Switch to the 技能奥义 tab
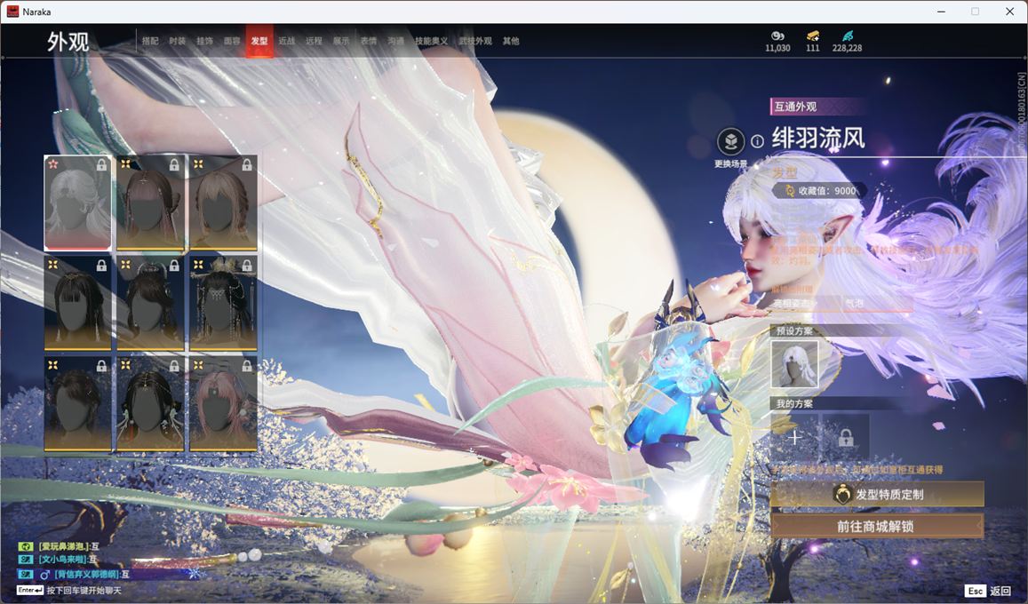 [432, 41]
